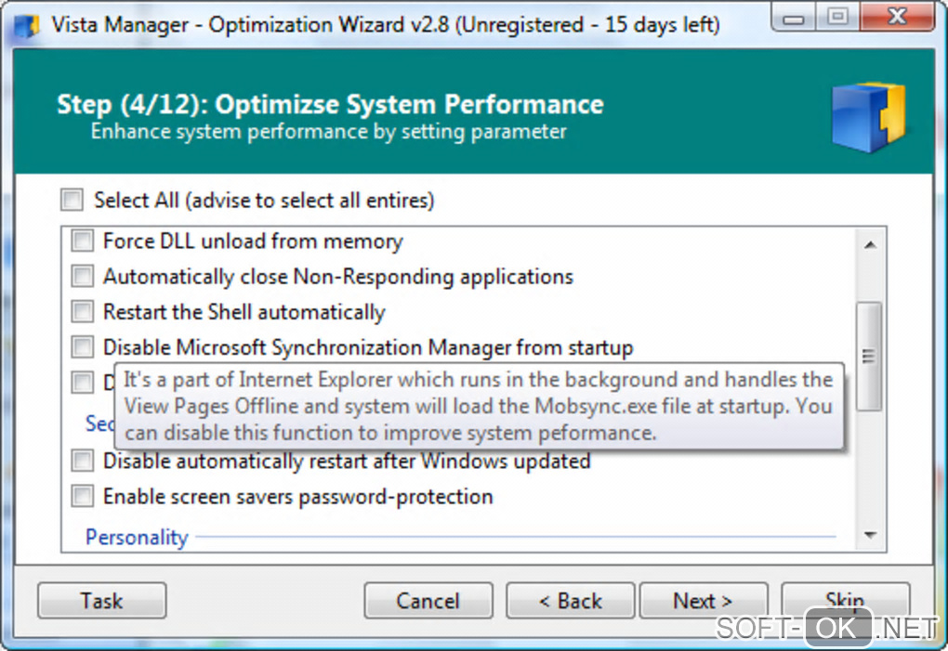948x651 pixels.
Task: Proceed with the Next button
Action: [704, 601]
